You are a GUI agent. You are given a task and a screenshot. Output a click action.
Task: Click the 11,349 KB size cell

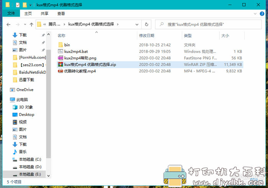(x=233, y=64)
